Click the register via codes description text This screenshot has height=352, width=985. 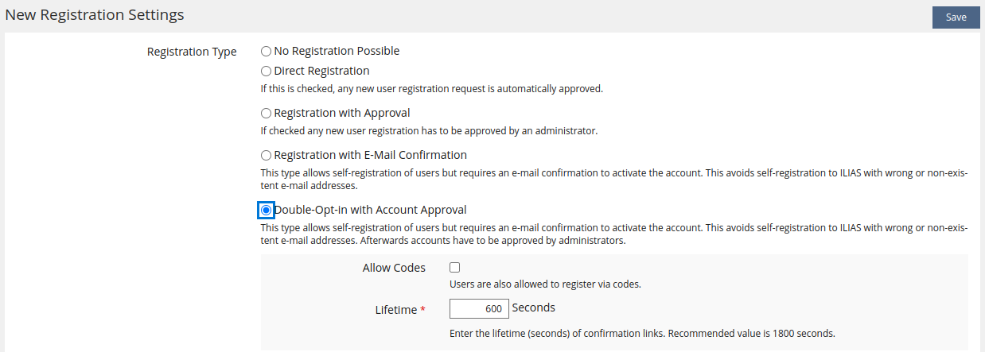click(545, 284)
